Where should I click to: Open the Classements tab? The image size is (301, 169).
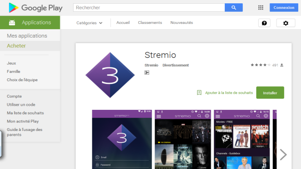[x=150, y=23]
